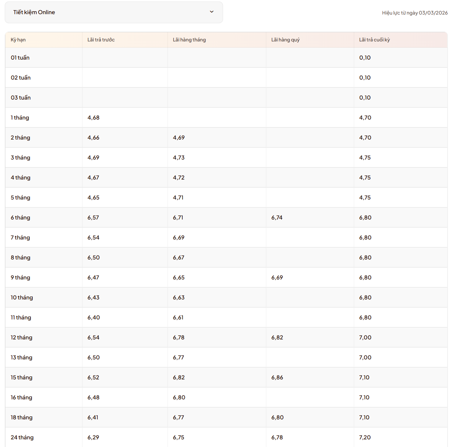449x447 pixels.
Task: Select the 4,73 monthly rate for 3 tháng
Action: (179, 158)
